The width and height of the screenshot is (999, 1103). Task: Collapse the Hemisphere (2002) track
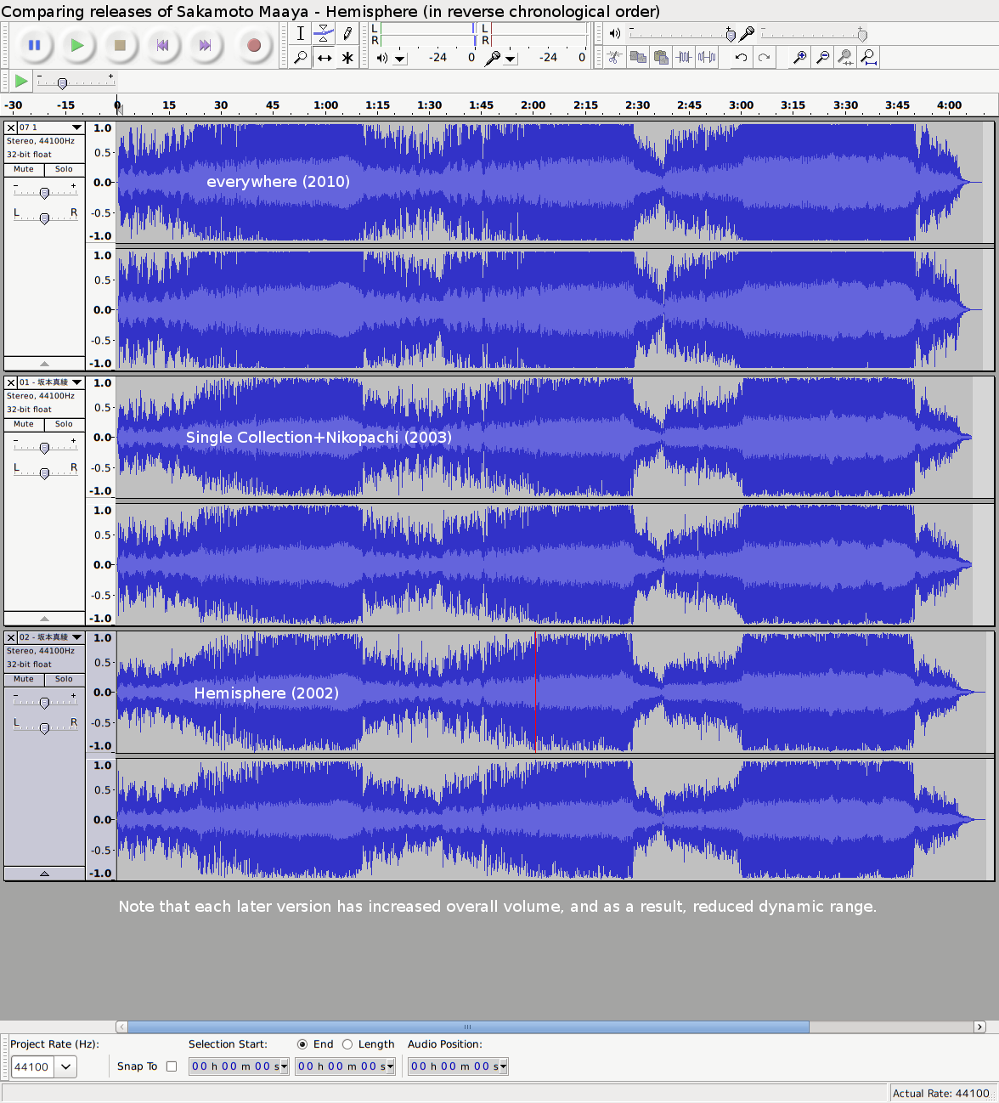[x=44, y=873]
